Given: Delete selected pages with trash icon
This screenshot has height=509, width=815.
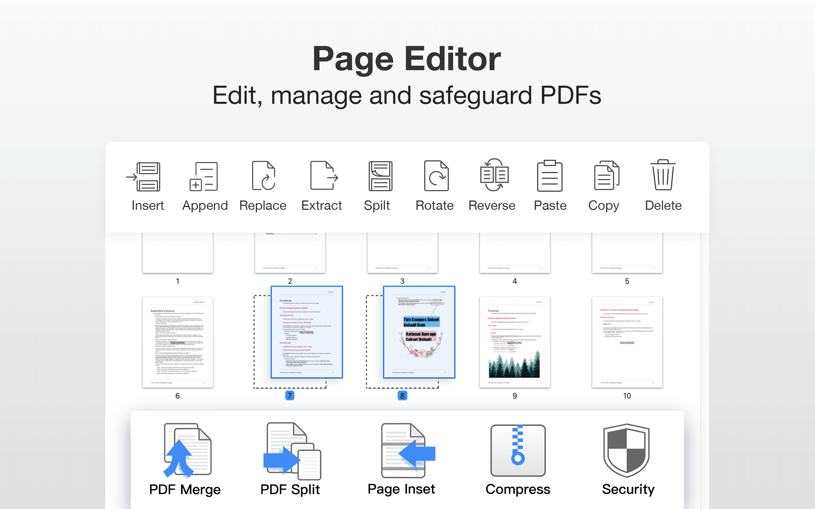Looking at the screenshot, I should click(662, 175).
